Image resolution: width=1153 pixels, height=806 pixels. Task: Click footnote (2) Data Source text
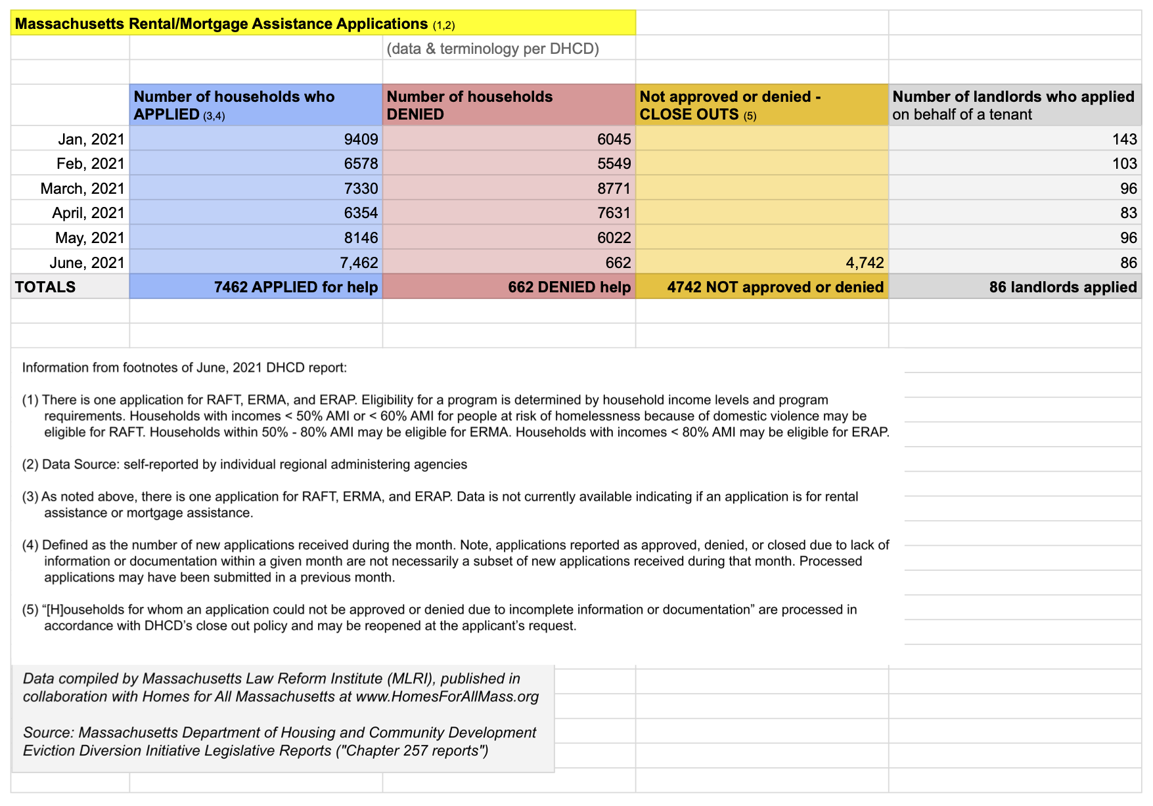[244, 464]
